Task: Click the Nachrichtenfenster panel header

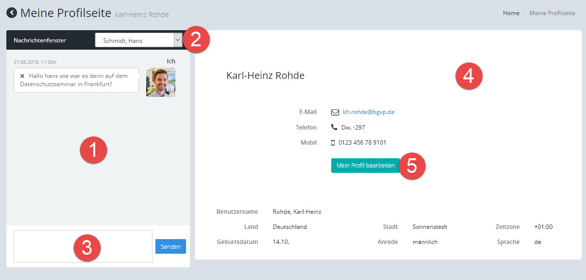Action: click(x=40, y=40)
